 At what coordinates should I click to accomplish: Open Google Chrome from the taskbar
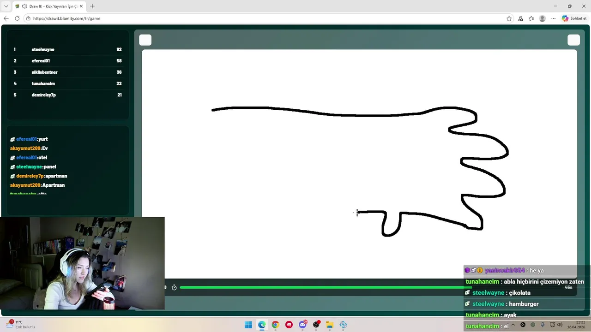(x=275, y=325)
